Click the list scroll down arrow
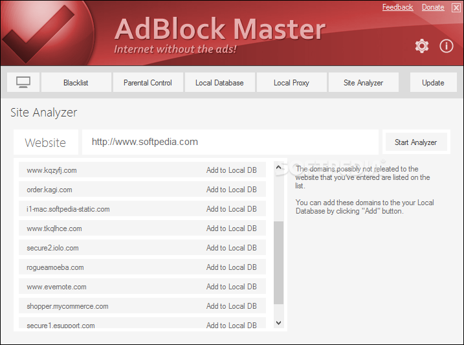 pyautogui.click(x=278, y=323)
